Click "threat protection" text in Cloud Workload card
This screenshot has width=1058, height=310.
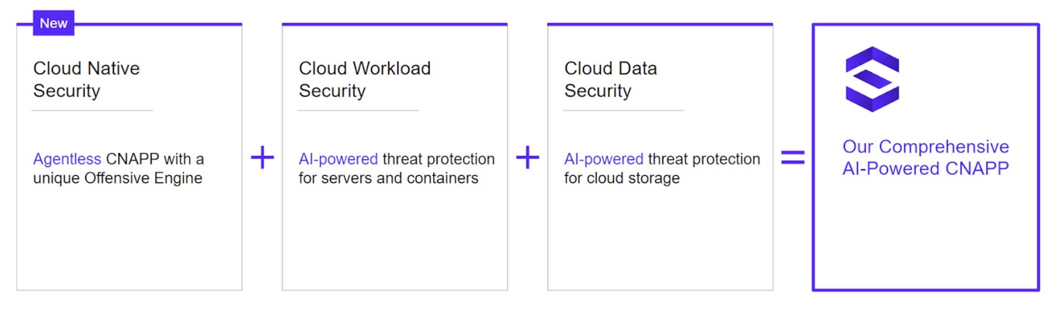pos(439,159)
